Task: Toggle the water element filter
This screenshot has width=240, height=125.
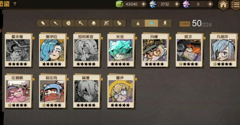Action: click(151, 23)
